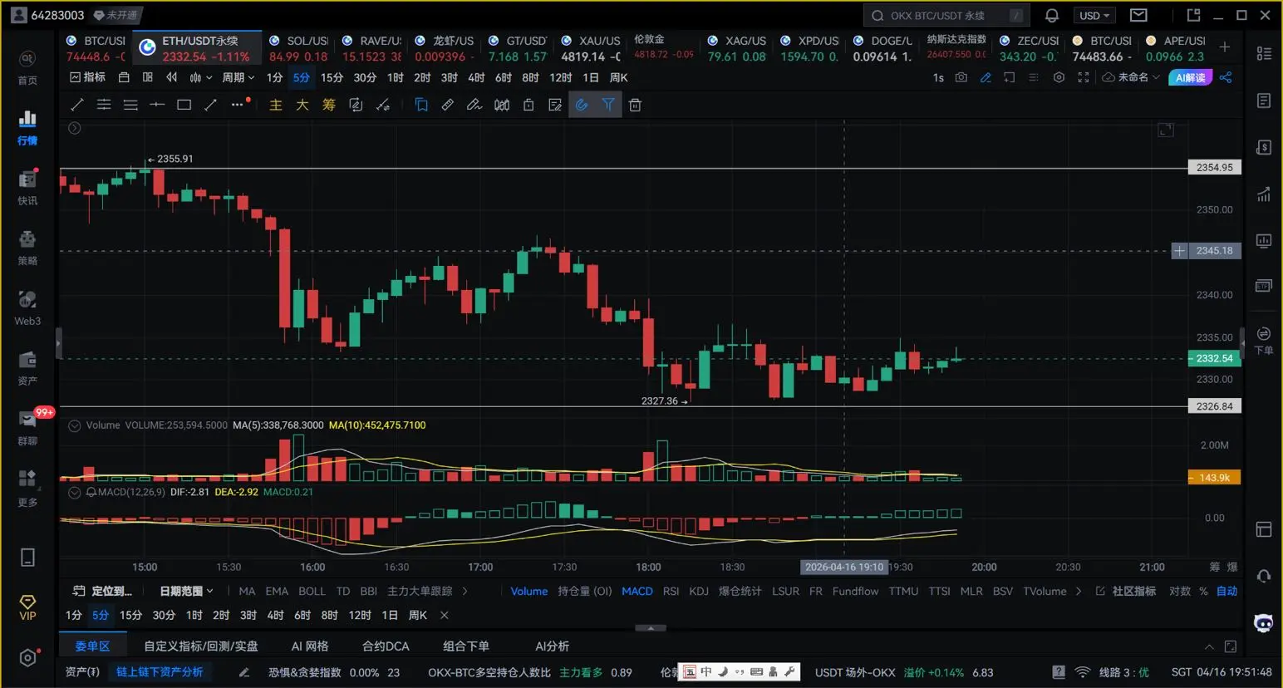Open the 日期范围 date range dropdown
Viewport: 1283px width, 688px height.
point(186,591)
